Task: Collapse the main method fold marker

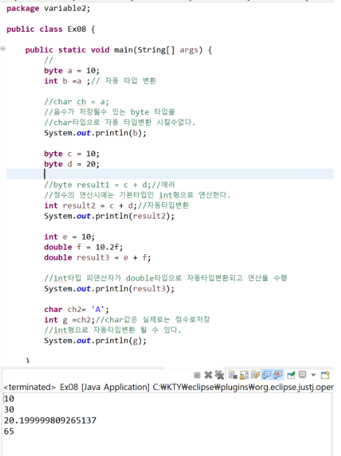Action: [3, 48]
